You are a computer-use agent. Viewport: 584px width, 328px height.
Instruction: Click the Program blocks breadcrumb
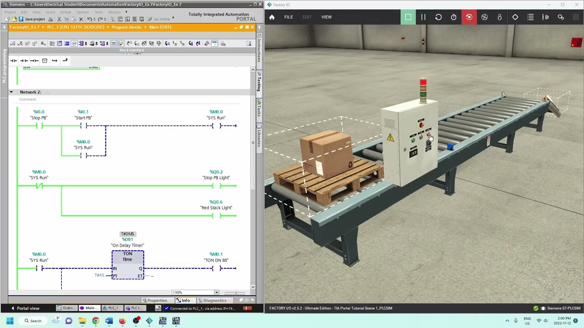(126, 27)
